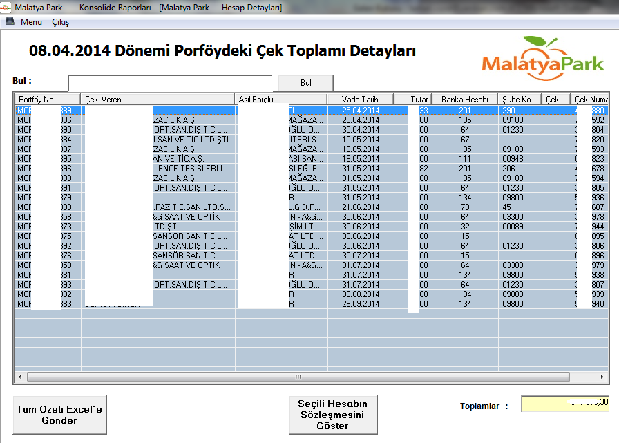Click the branch code cell 00948
Image resolution: width=619 pixels, height=443 pixels.
click(513, 159)
